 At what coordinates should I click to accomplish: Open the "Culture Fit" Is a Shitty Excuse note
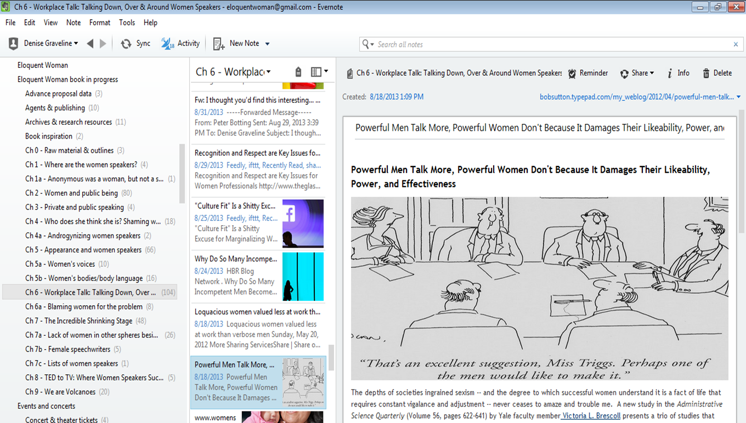point(258,223)
